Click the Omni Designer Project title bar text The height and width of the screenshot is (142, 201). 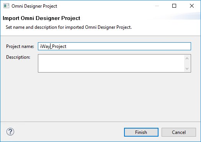pyautogui.click(x=34, y=6)
